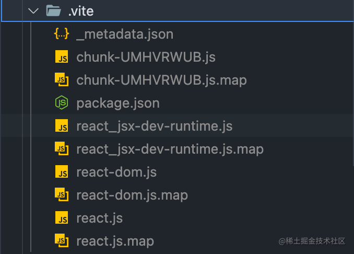
Task: Click the JS icon beside react_jsx-dev-runtime.js
Action: [62, 126]
